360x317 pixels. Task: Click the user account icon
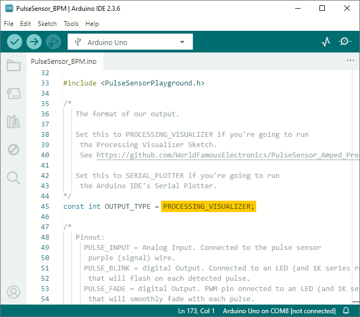pyautogui.click(x=14, y=292)
